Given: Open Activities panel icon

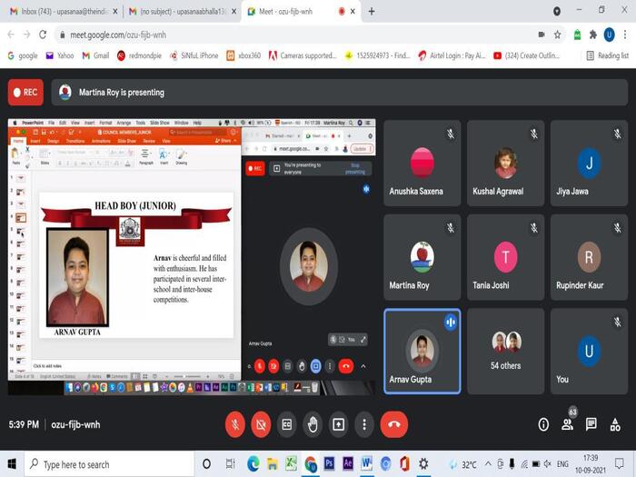Looking at the screenshot, I should pyautogui.click(x=615, y=424).
